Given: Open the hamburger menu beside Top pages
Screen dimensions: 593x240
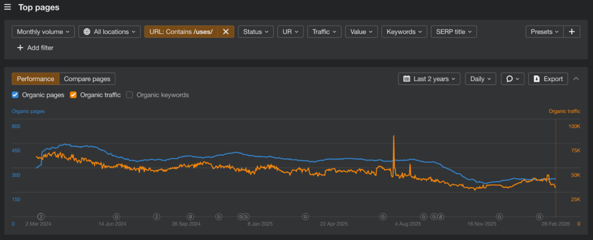Looking at the screenshot, I should (8, 8).
